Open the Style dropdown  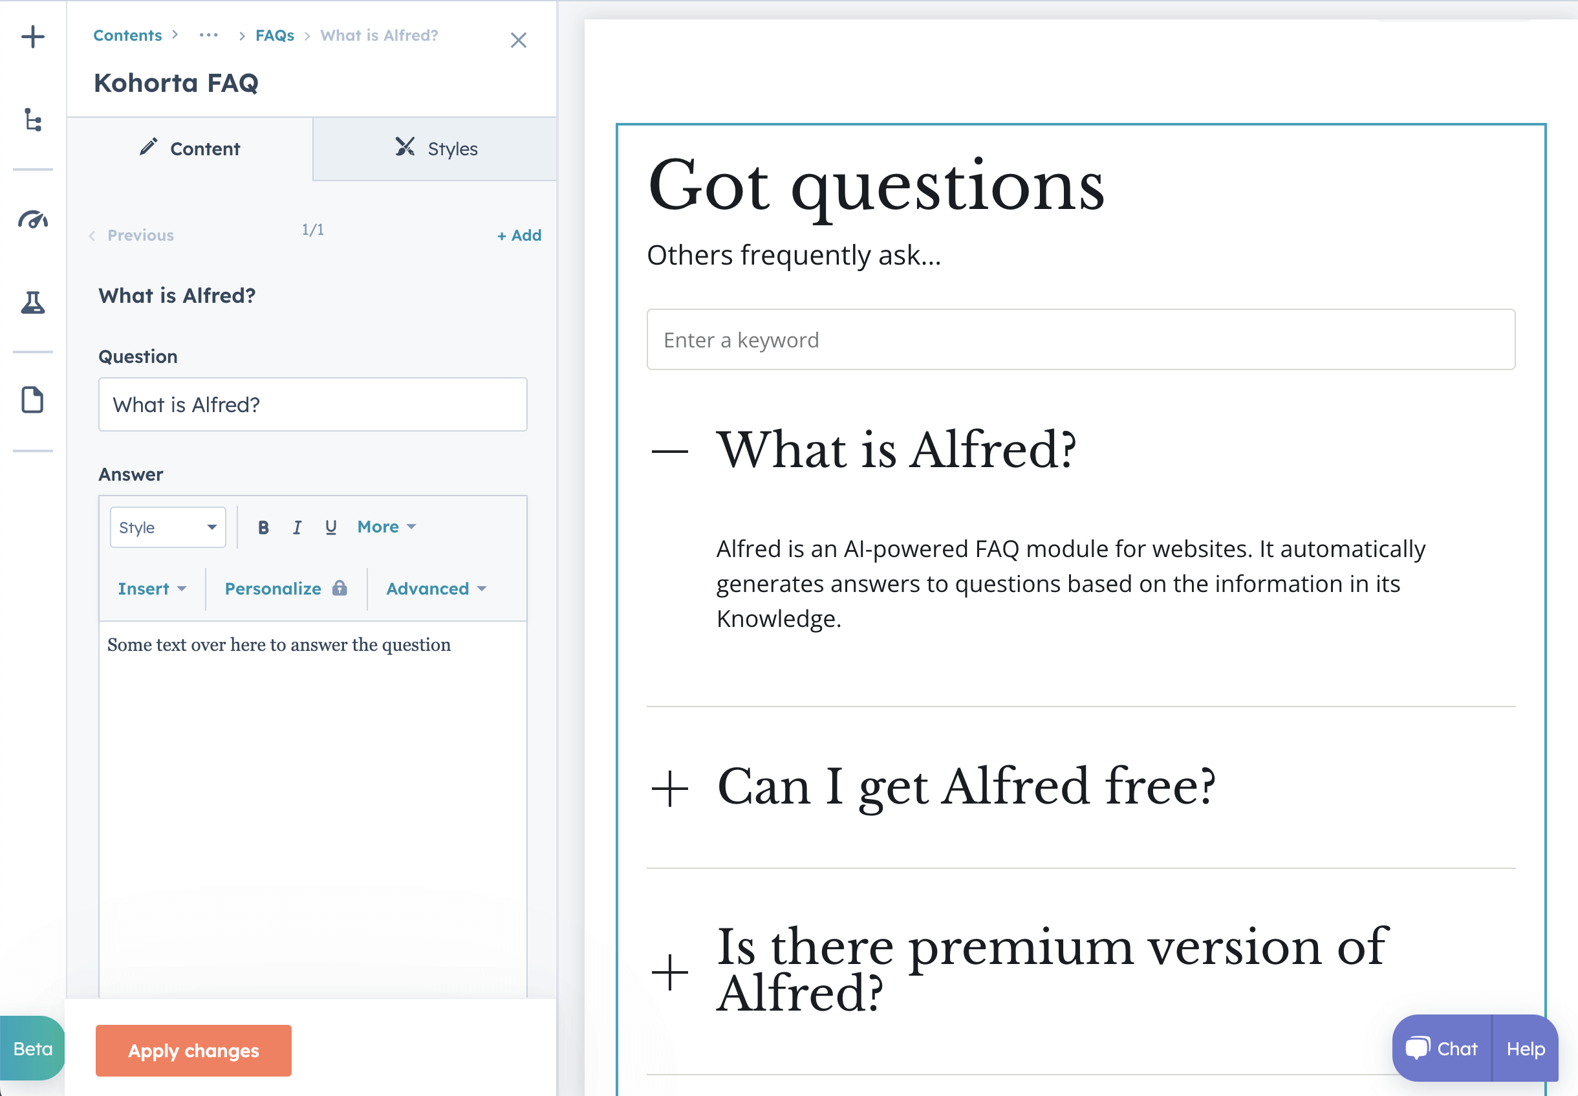coord(168,527)
